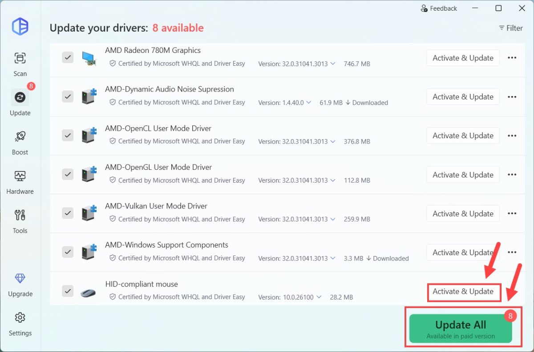534x352 pixels.
Task: Activate & Update AMD-Dynamic Audio Noise Supression
Action: pos(463,97)
